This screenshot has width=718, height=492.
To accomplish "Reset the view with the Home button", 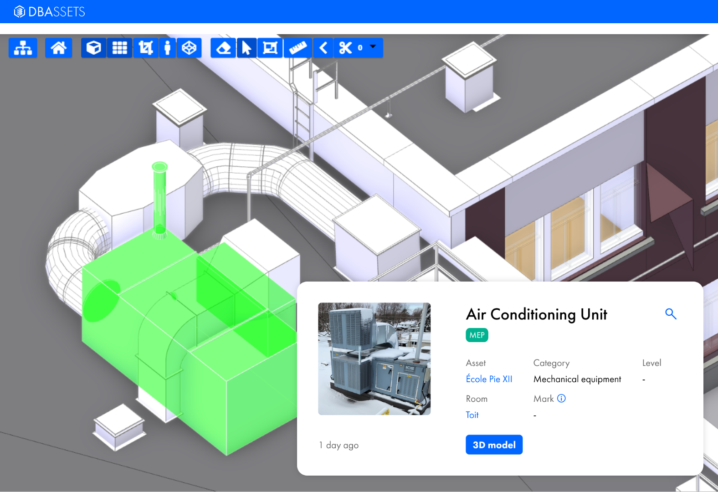I will (x=59, y=48).
